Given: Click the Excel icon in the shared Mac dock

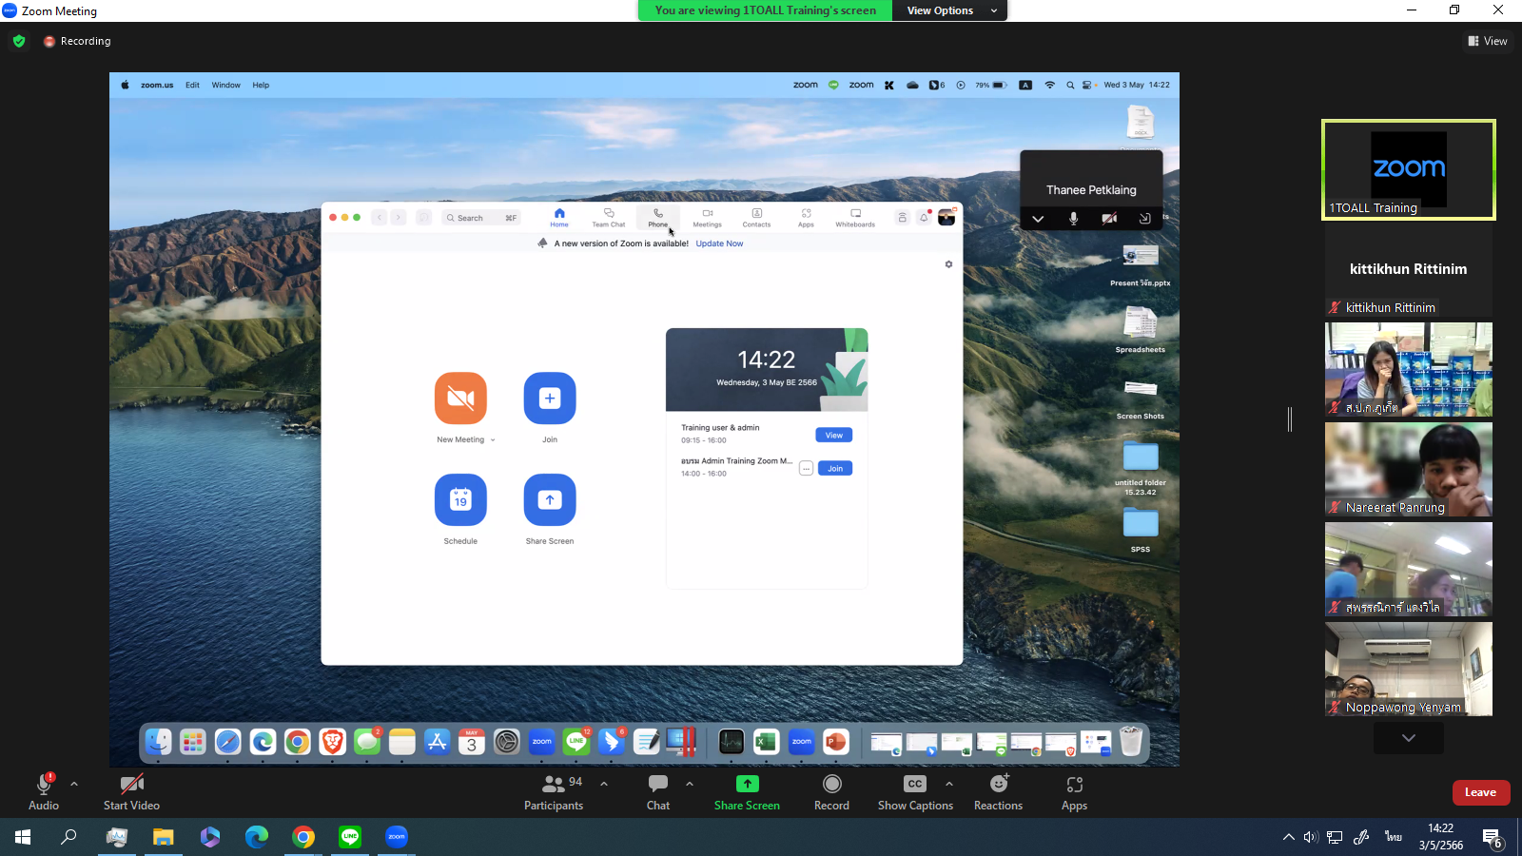Looking at the screenshot, I should point(766,742).
